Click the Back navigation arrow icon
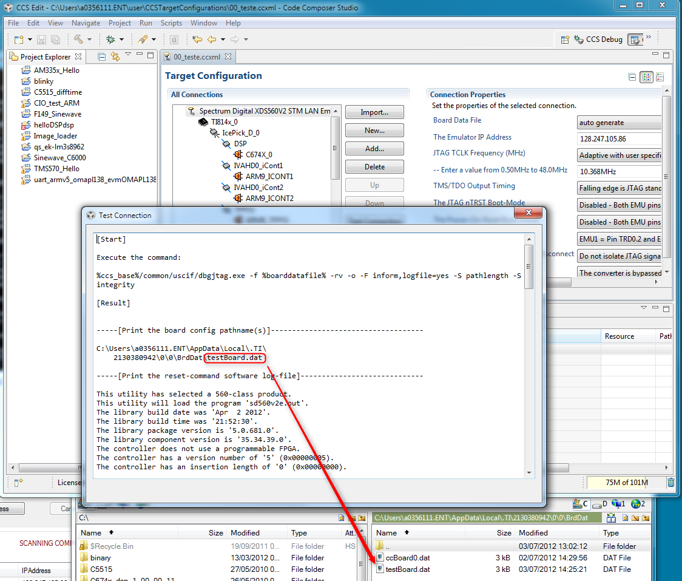 pyautogui.click(x=213, y=39)
